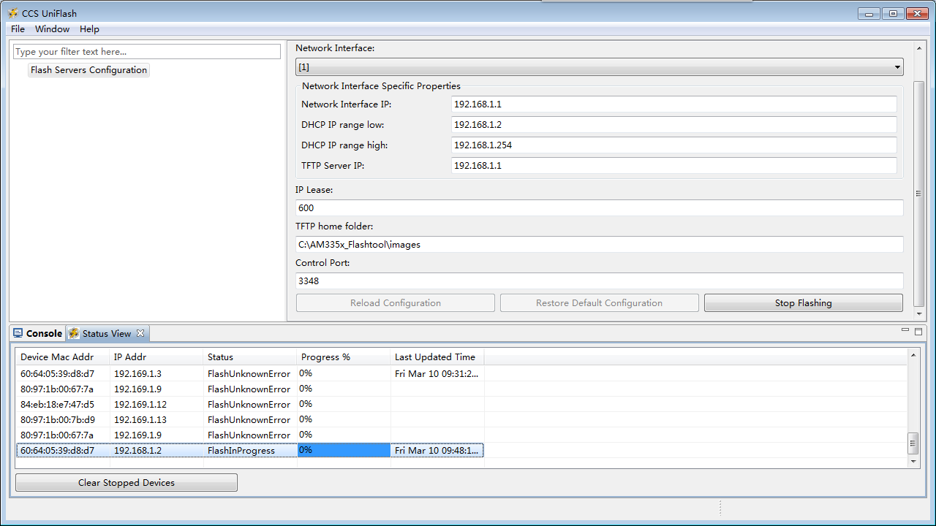Click the DHCP IP range high field
This screenshot has height=526, width=936.
[x=674, y=145]
